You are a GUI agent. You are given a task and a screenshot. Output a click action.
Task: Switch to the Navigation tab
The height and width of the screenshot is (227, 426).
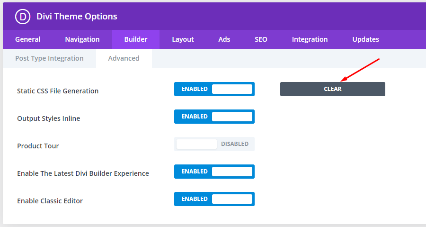tap(82, 39)
